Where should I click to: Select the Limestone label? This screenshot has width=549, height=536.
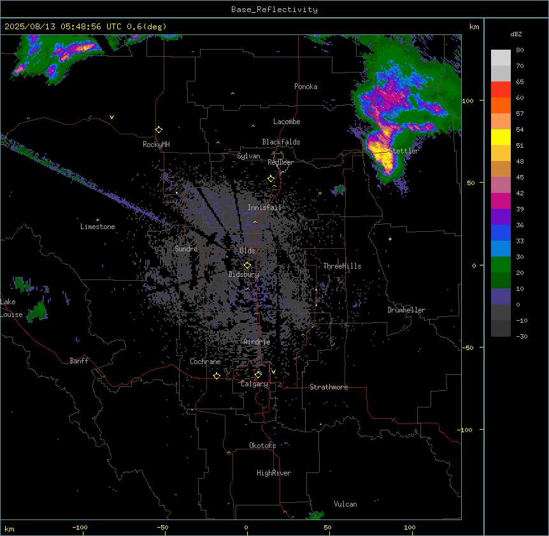[97, 227]
